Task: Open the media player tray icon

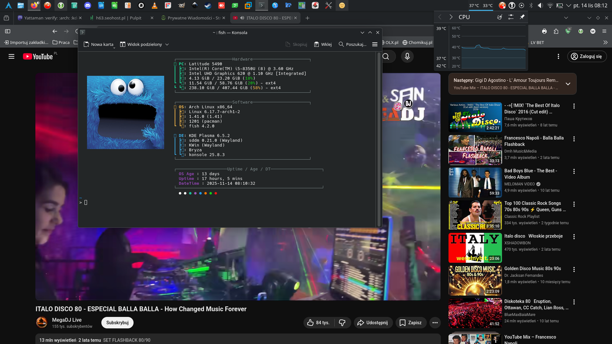Action: [x=521, y=6]
